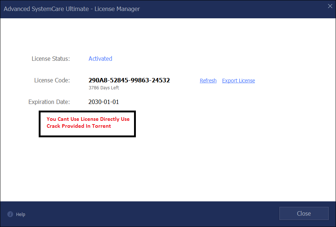The height and width of the screenshot is (227, 336).
Task: Click the 3786 Days Left text
Action: click(x=104, y=88)
